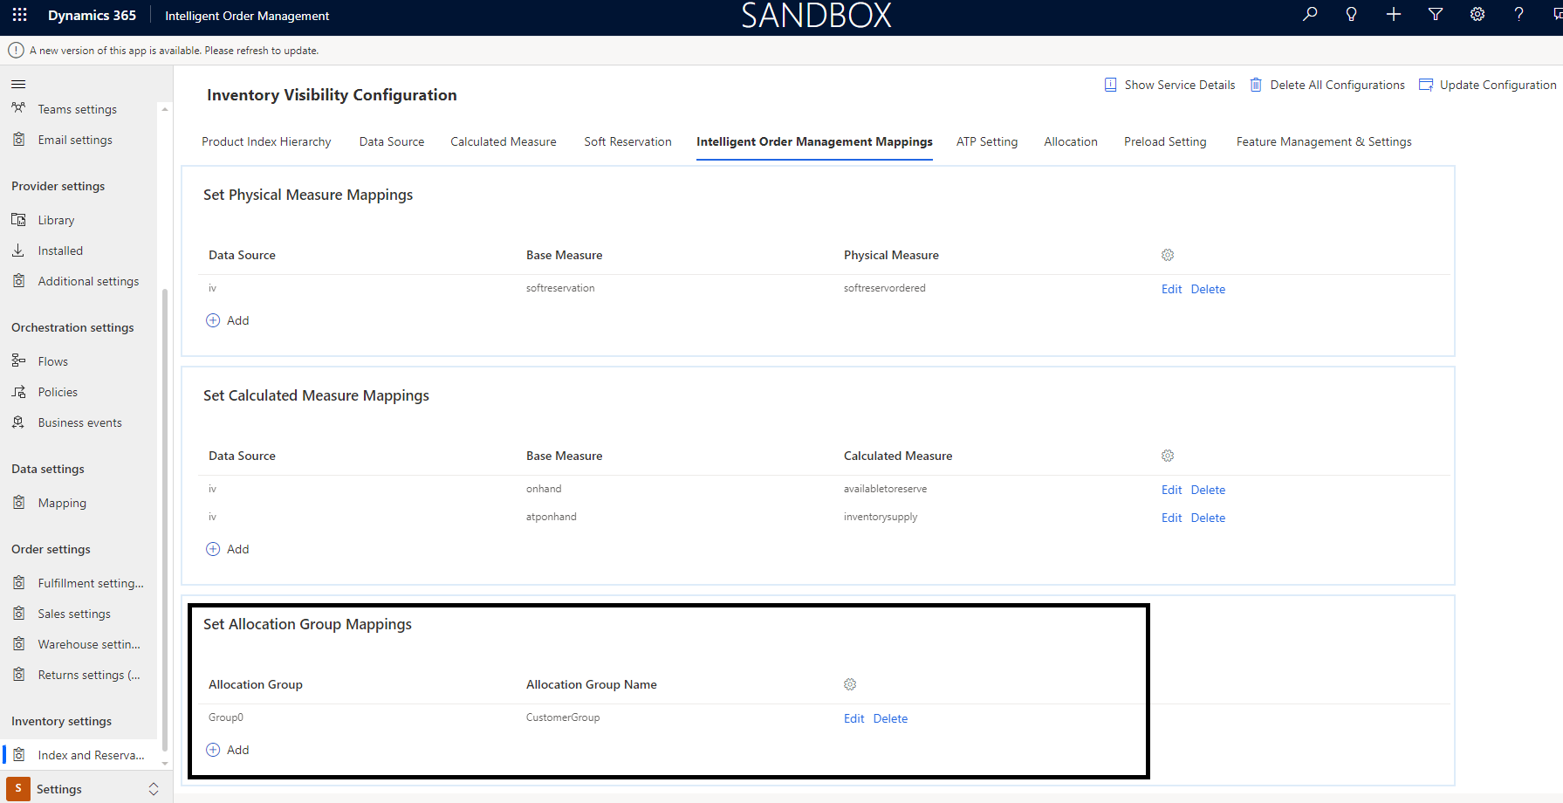Open the settings gear in top bar

coord(1477,14)
